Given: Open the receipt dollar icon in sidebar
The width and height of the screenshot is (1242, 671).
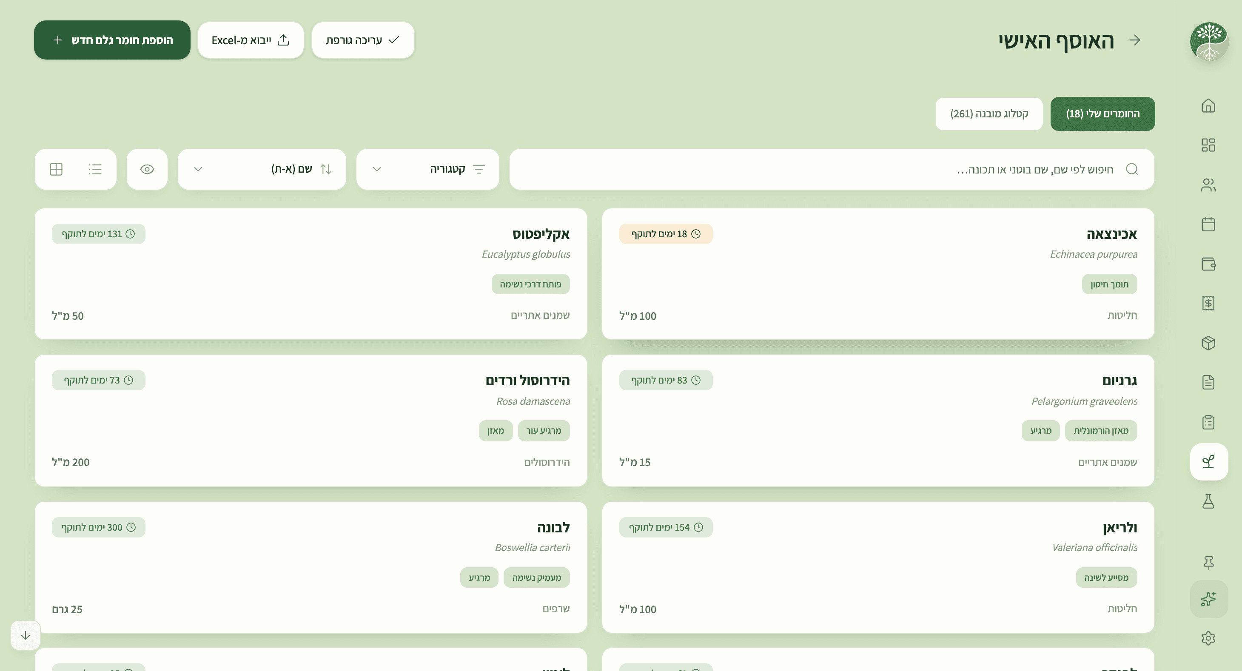Looking at the screenshot, I should 1208,303.
